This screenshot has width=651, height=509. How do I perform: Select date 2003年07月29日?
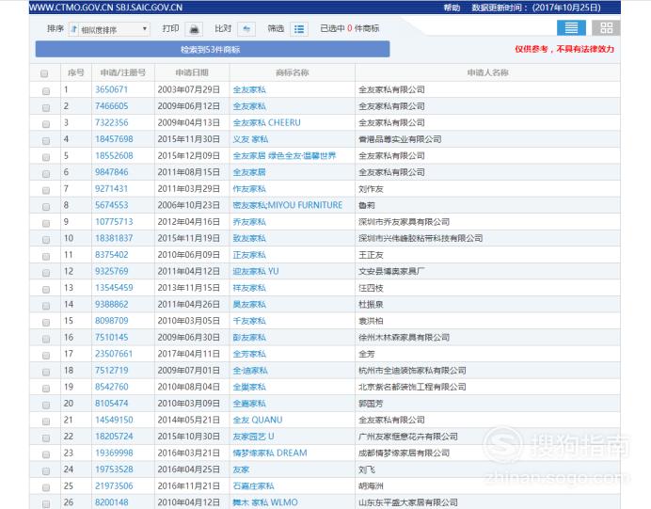pos(188,89)
